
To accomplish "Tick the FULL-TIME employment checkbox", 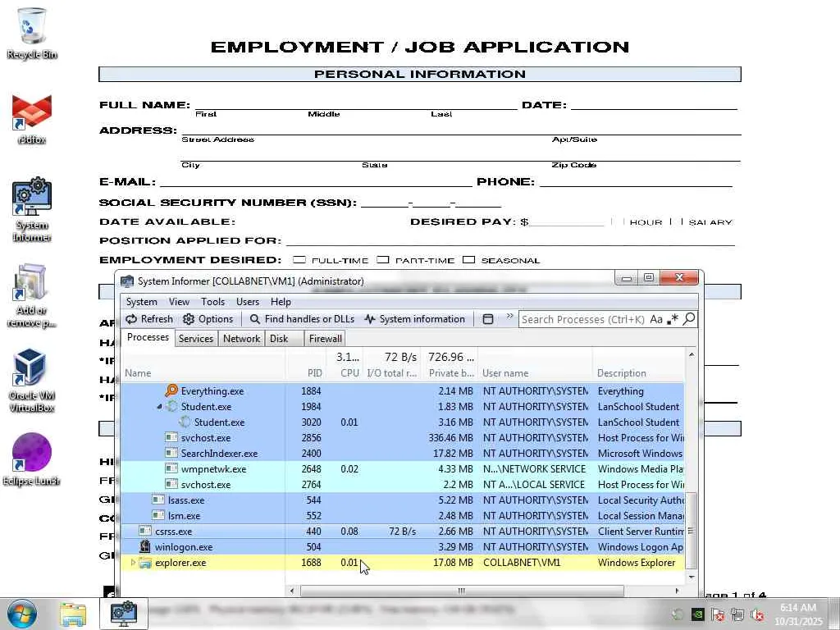I will 299,260.
